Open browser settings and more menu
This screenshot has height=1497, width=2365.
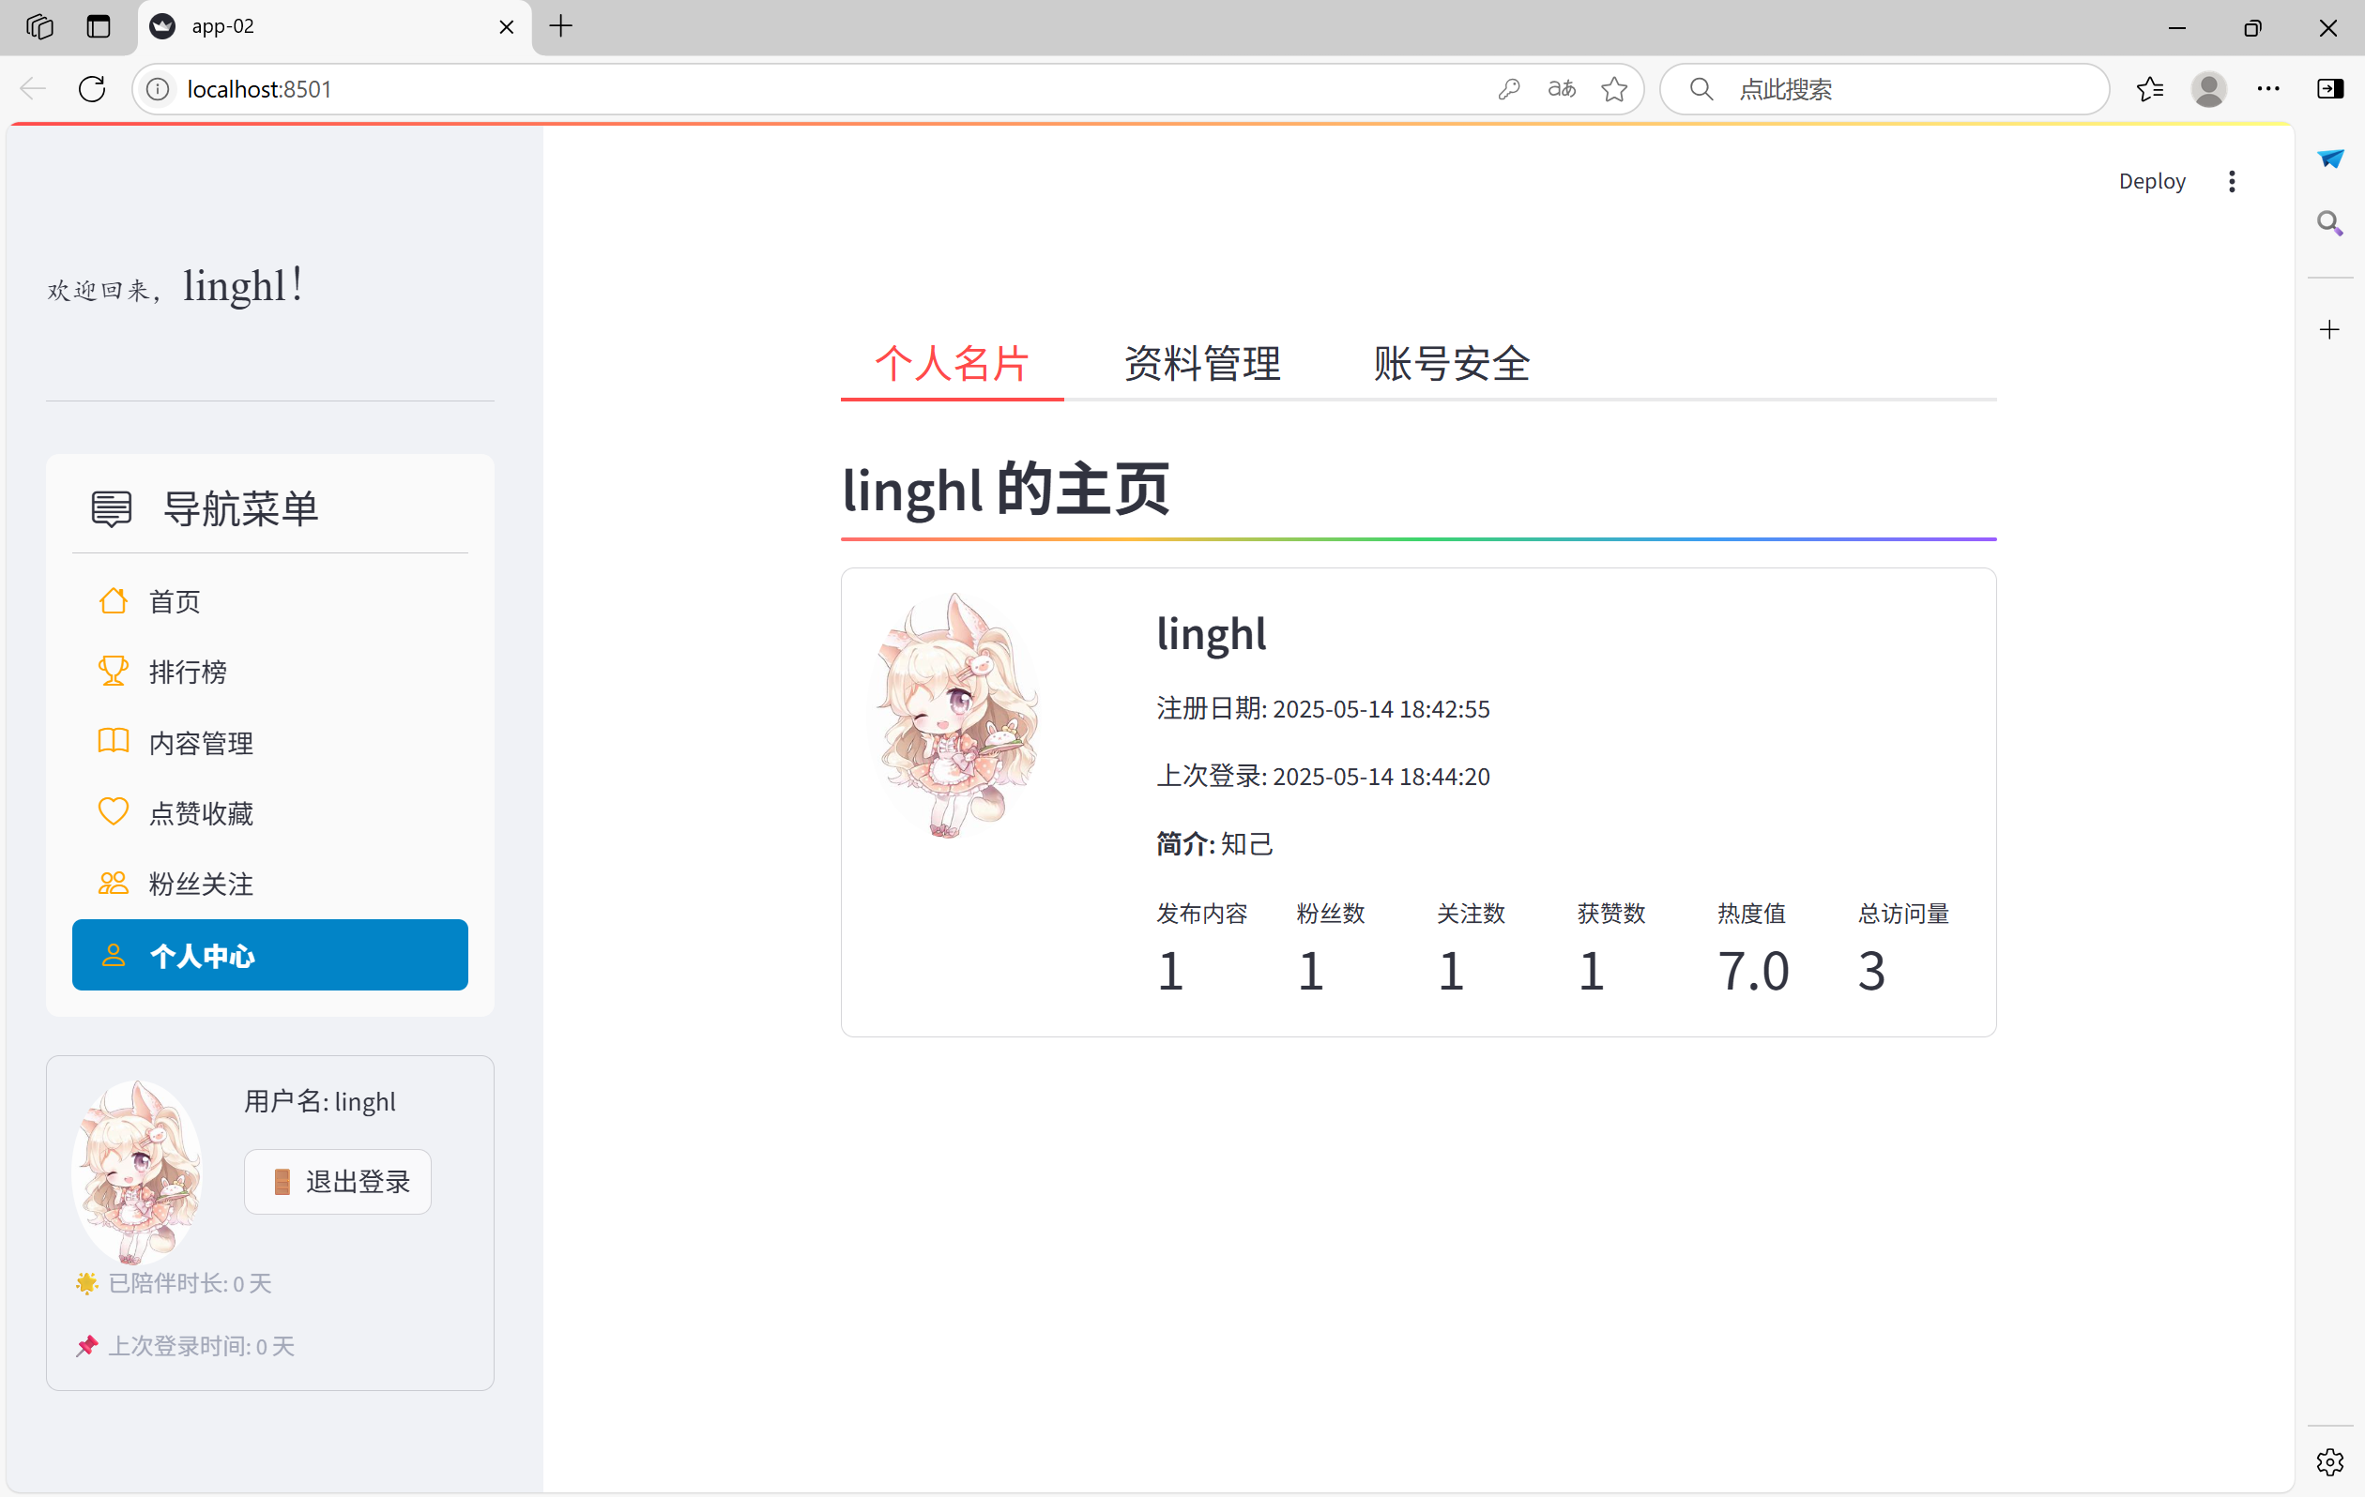[x=2268, y=89]
